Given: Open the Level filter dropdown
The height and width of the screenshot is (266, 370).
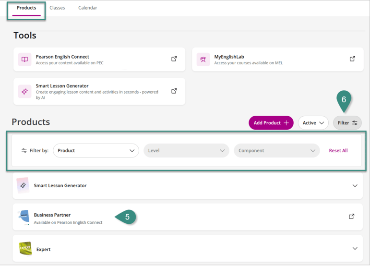Looking at the screenshot, I should click(x=186, y=151).
